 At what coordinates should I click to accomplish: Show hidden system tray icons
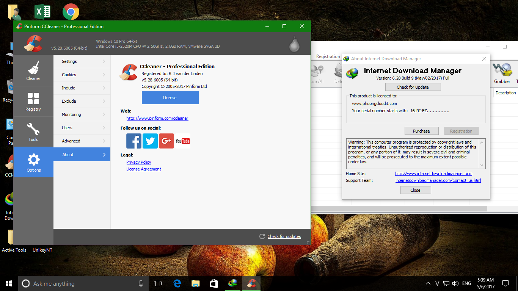click(x=428, y=283)
